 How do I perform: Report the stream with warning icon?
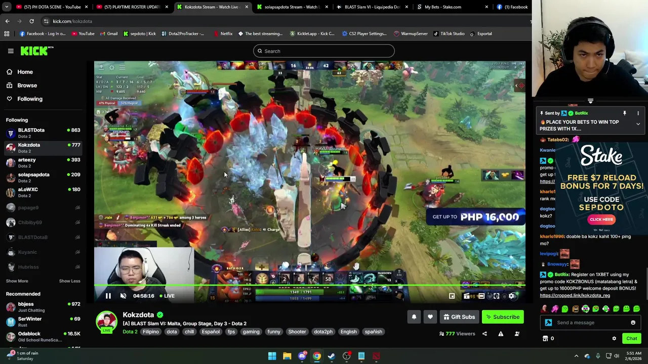[501, 334]
